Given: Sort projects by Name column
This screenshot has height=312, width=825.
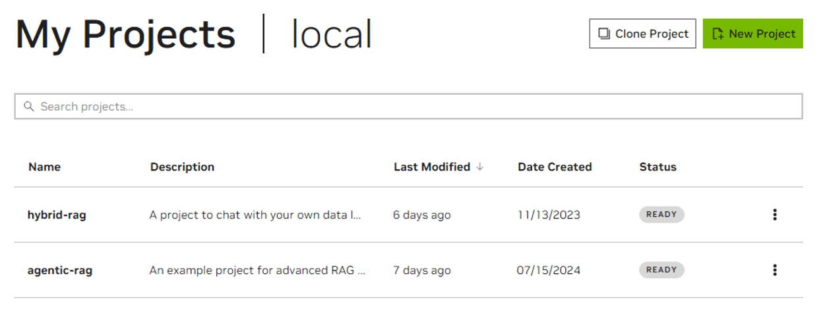Looking at the screenshot, I should pyautogui.click(x=44, y=167).
